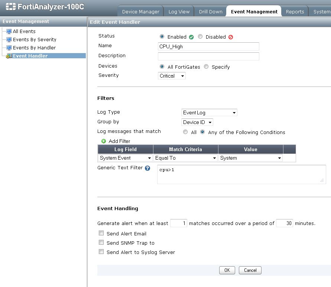Screen dimensions: 331x287
Task: Click the Generic Text Filter text area
Action: coord(241,175)
